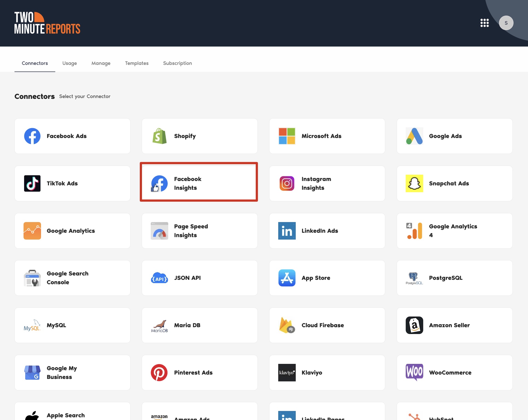Click the Connectors section heading

(x=34, y=96)
